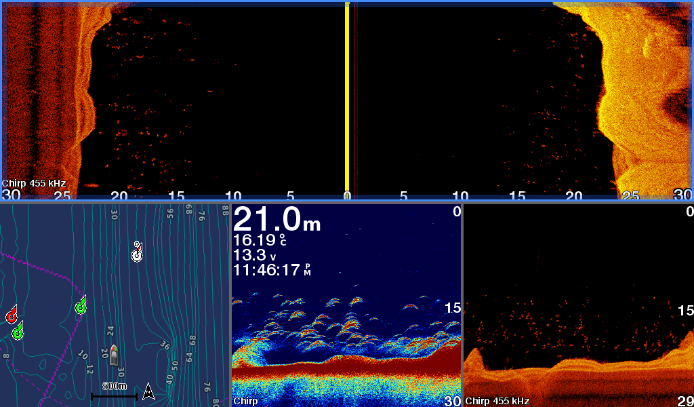Screen dimensions: 694x407
Task: Tap Chirp 455 kHz label in DownVü panel
Action: [x=497, y=401]
